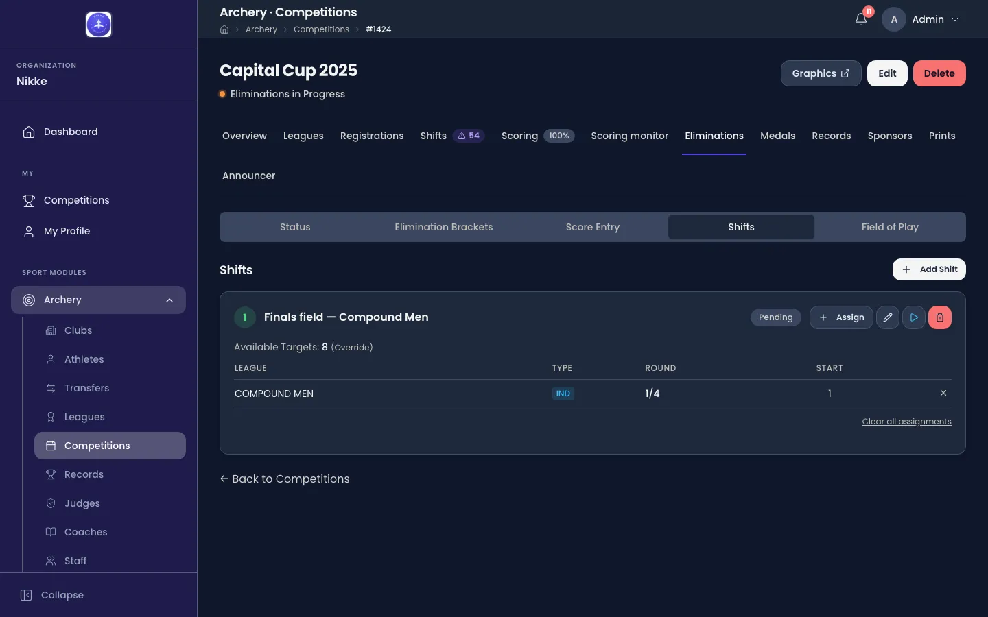The height and width of the screenshot is (617, 988).
Task: Open the Scoring 100% tab
Action: (x=538, y=136)
